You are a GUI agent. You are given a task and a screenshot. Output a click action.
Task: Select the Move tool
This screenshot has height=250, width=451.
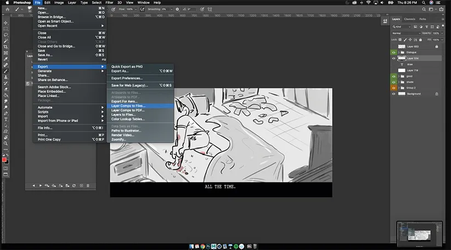(x=5, y=23)
